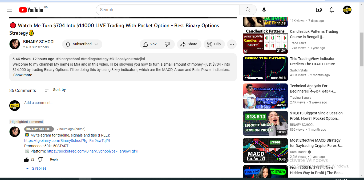364x180 pixels.
Task: Clip this video
Action: [214, 44]
